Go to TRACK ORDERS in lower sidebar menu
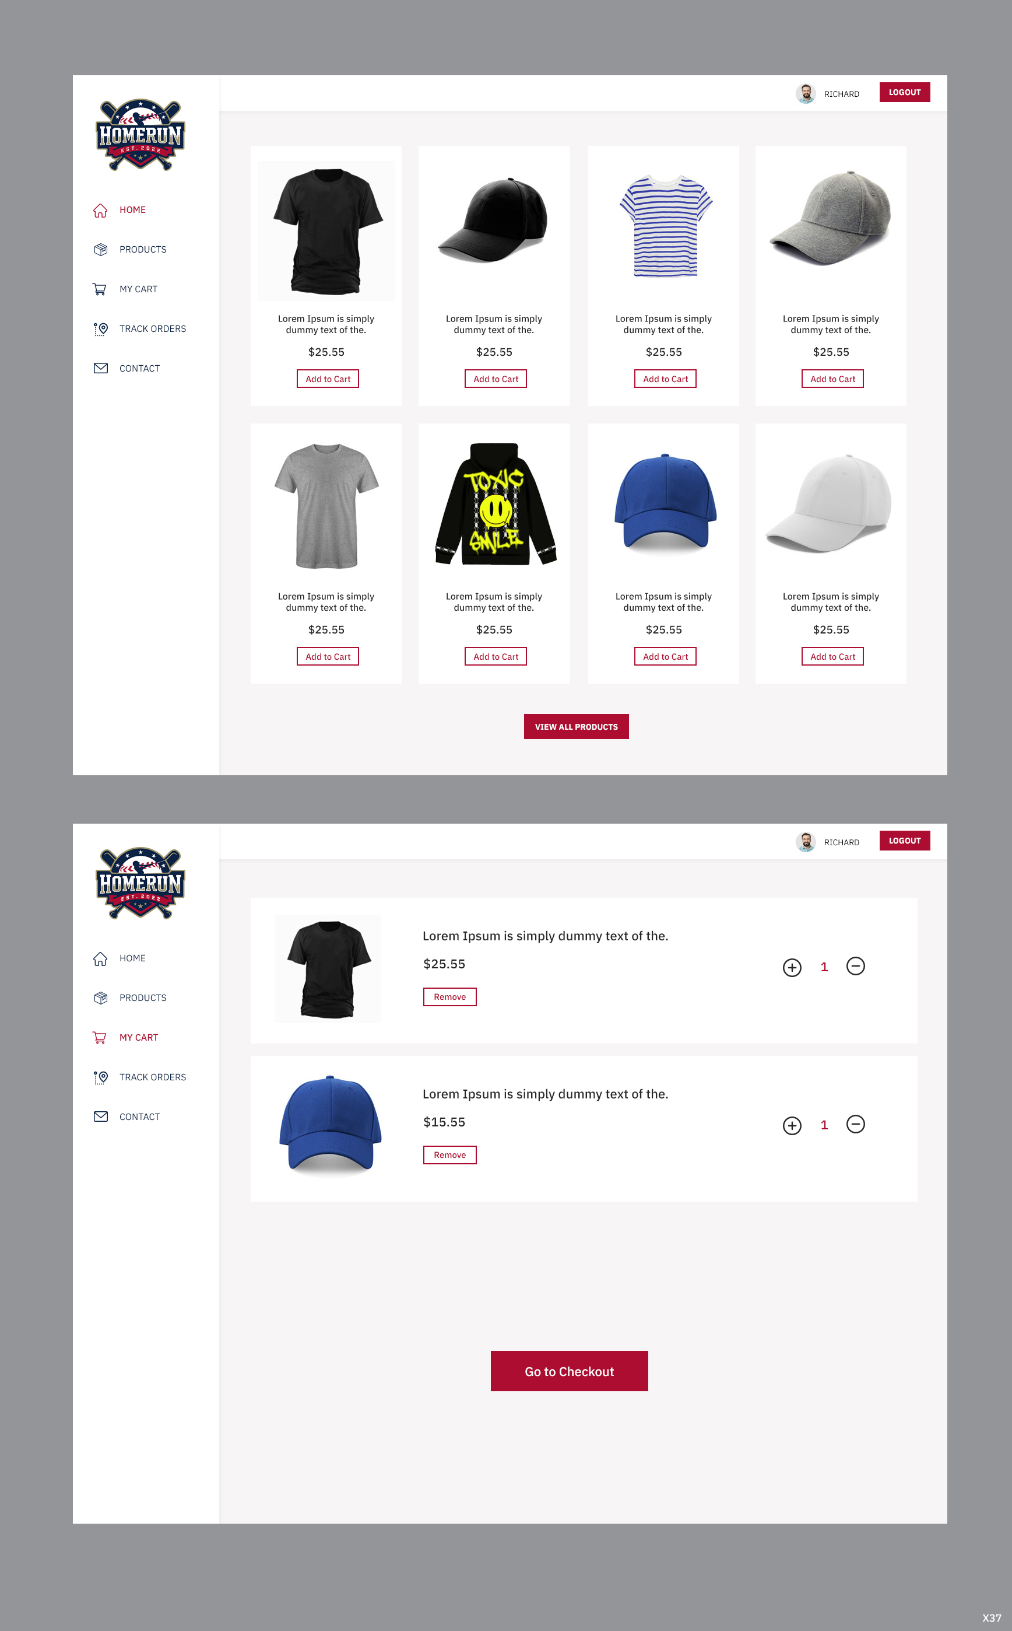Viewport: 1012px width, 1631px height. (x=153, y=1077)
